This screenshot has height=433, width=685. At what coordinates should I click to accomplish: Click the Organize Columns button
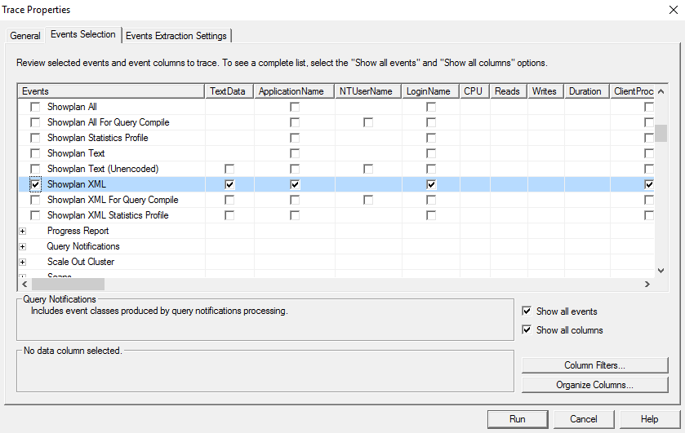(594, 384)
